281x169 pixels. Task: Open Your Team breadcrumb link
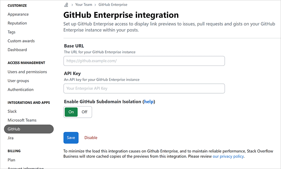[x=84, y=5]
